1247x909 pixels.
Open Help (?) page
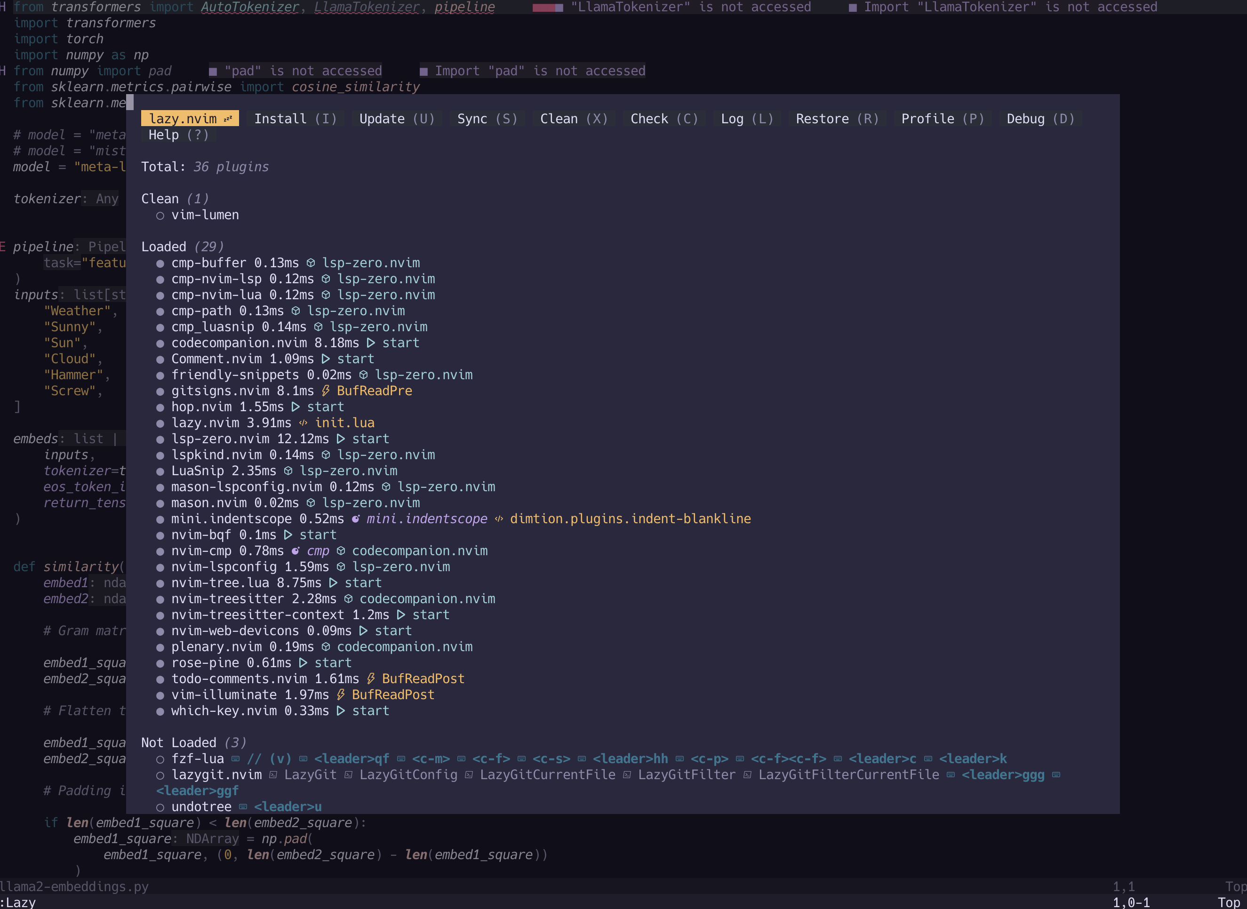pyautogui.click(x=178, y=135)
